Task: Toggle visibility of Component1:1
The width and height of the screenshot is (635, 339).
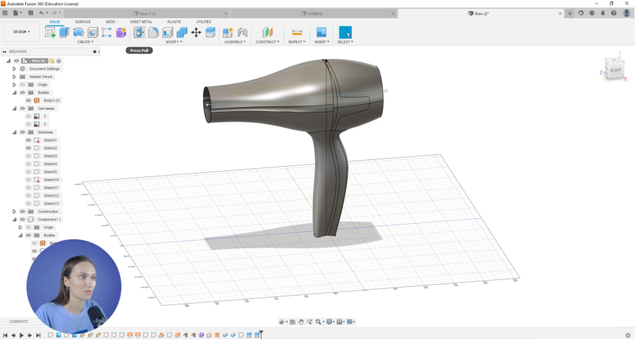Action: click(x=22, y=219)
